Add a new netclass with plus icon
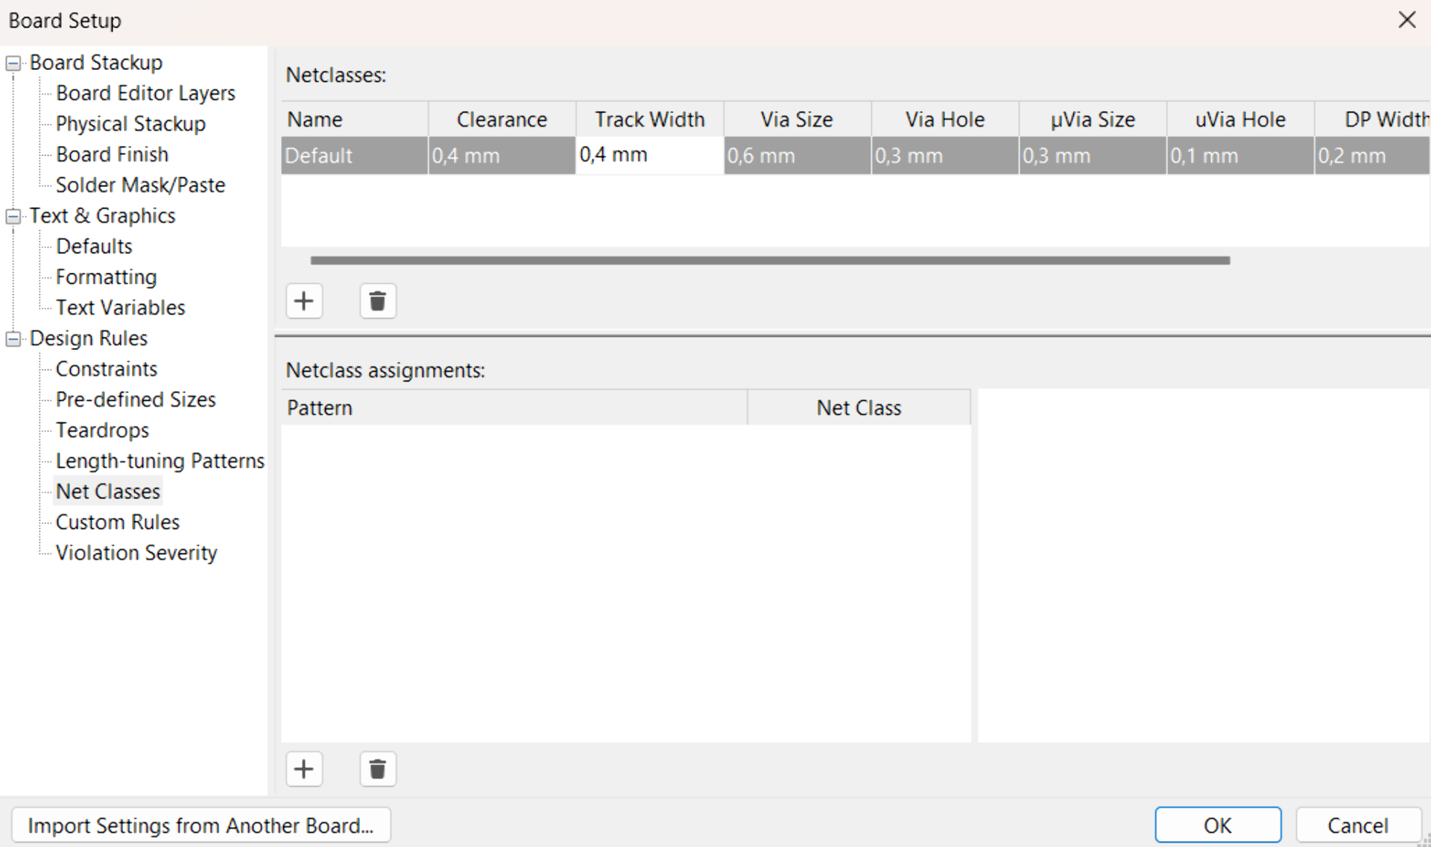This screenshot has width=1431, height=847. point(304,302)
